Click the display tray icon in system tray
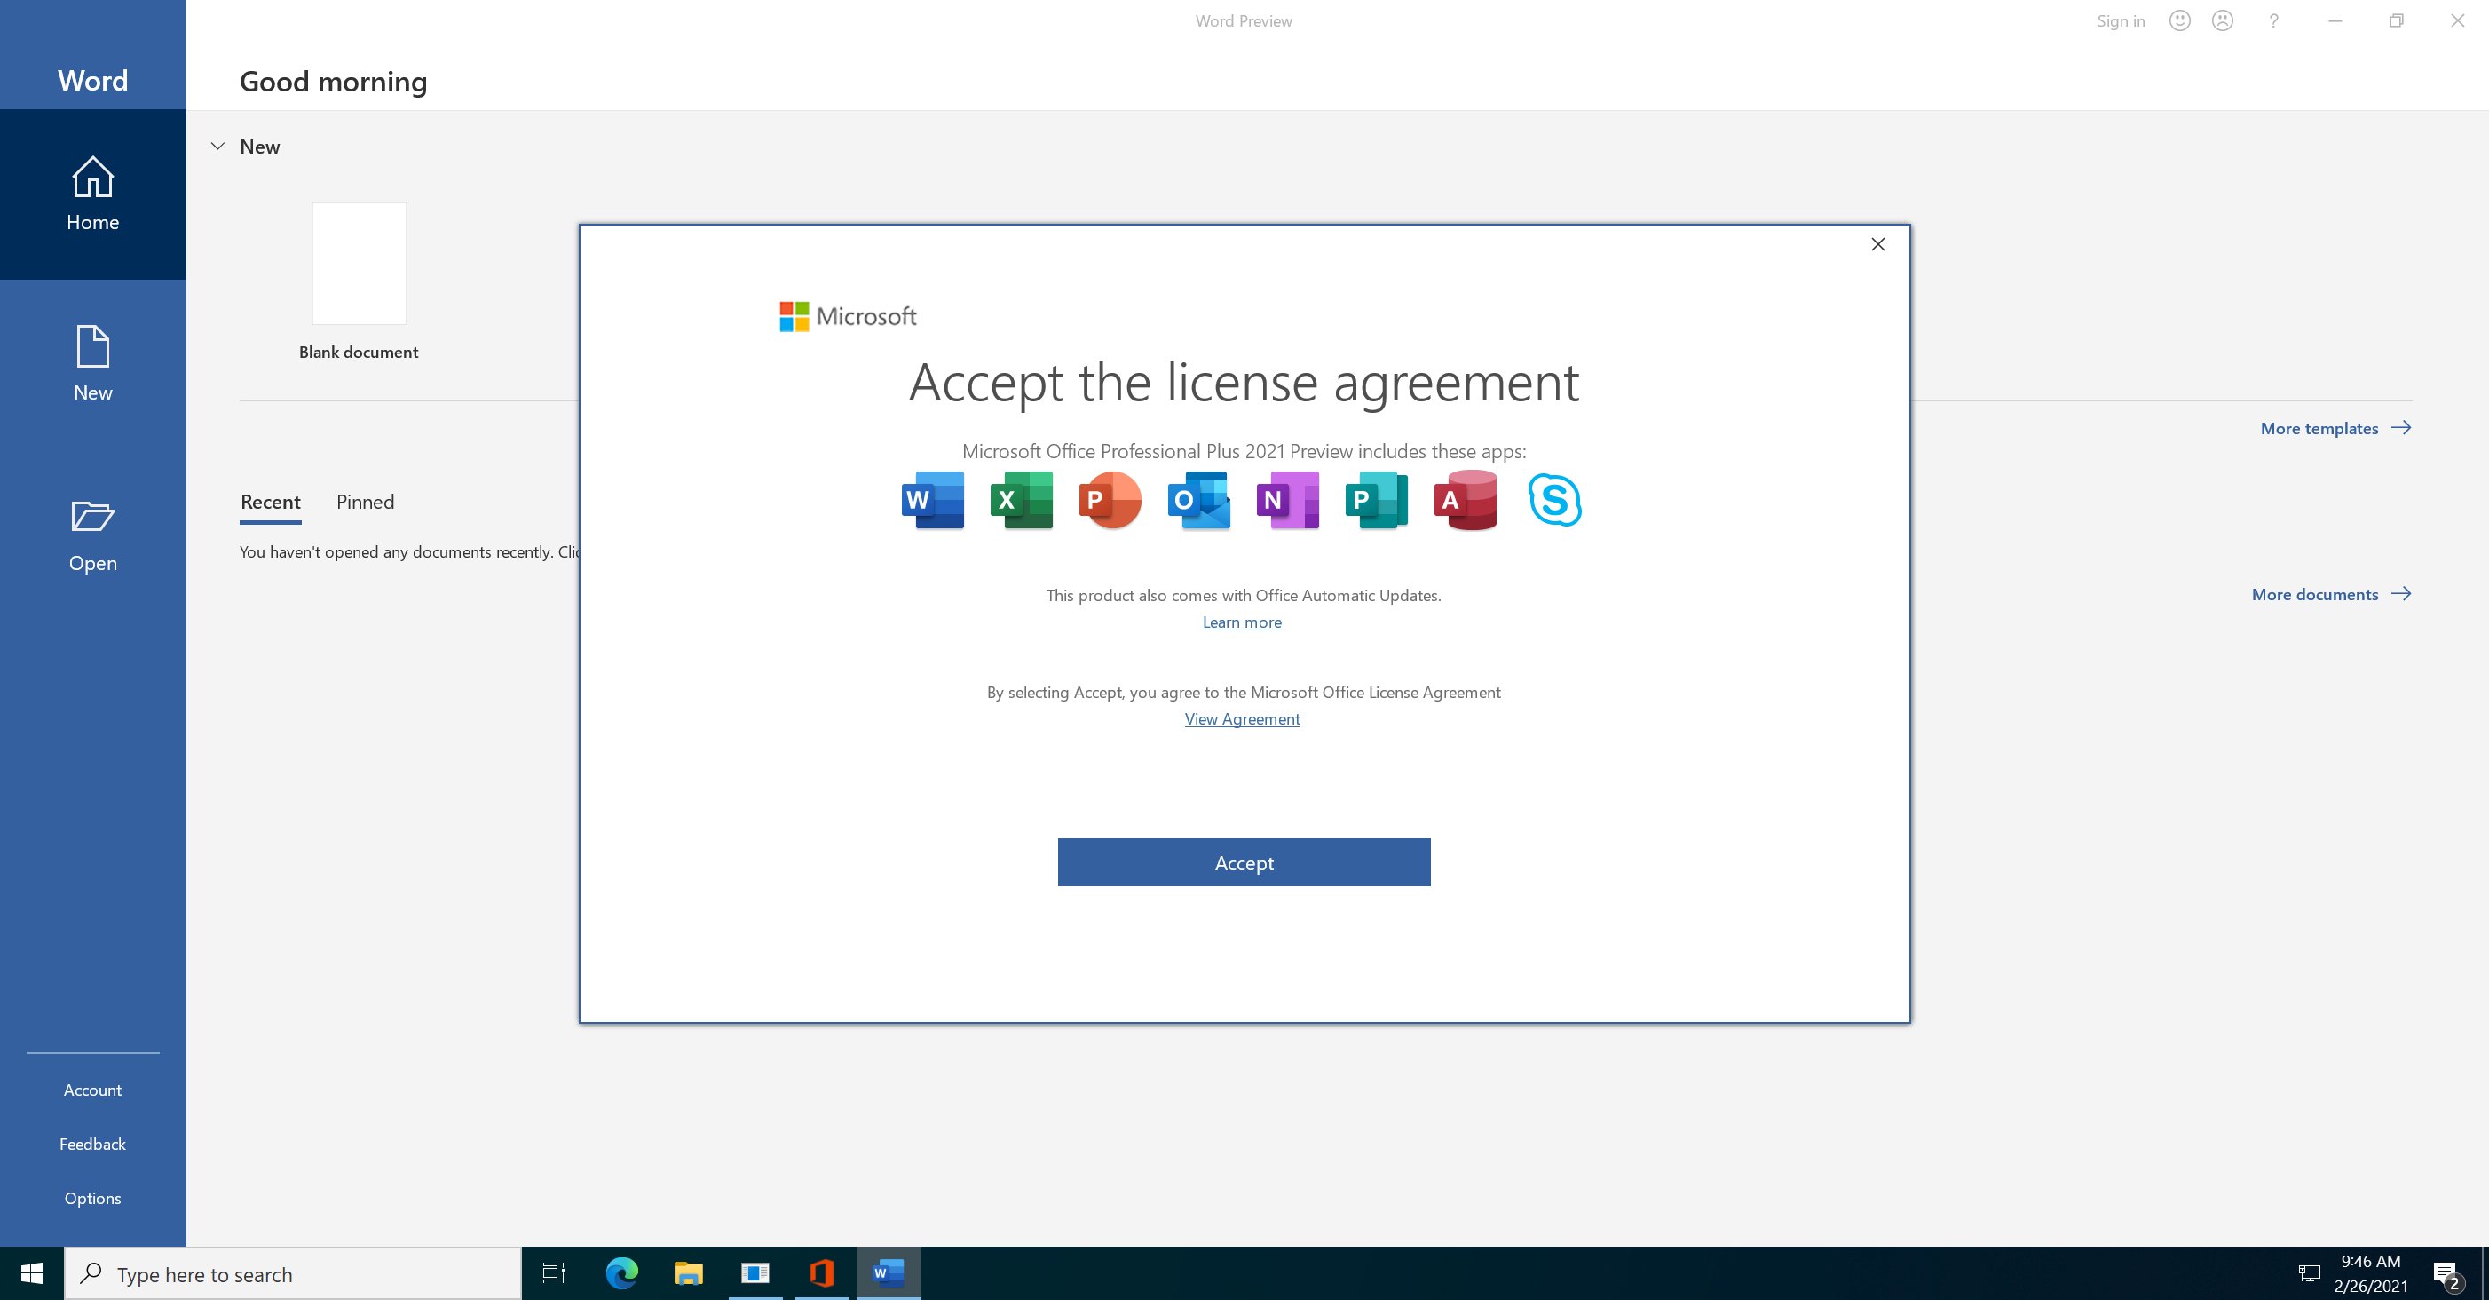This screenshot has height=1300, width=2489. tap(2308, 1273)
